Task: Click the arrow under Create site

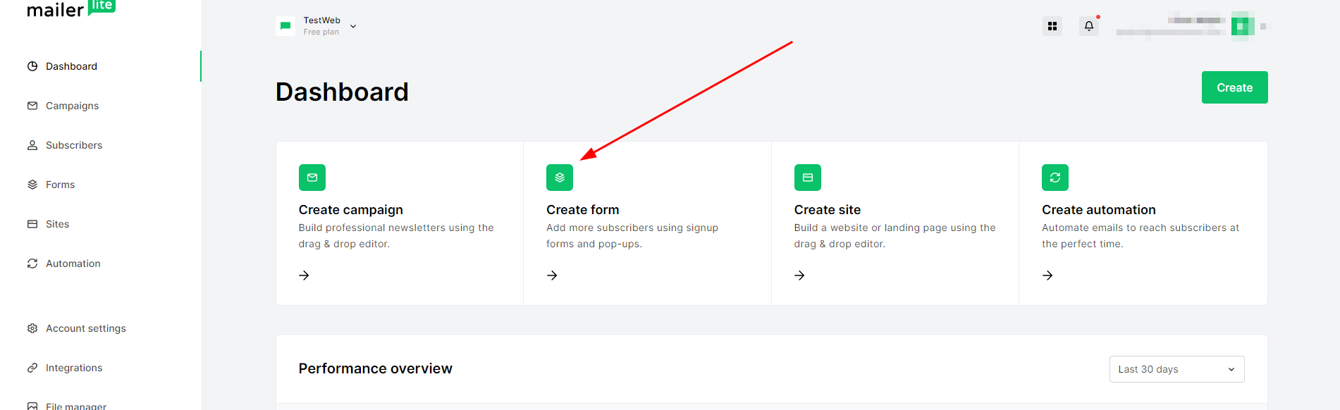Action: 799,275
